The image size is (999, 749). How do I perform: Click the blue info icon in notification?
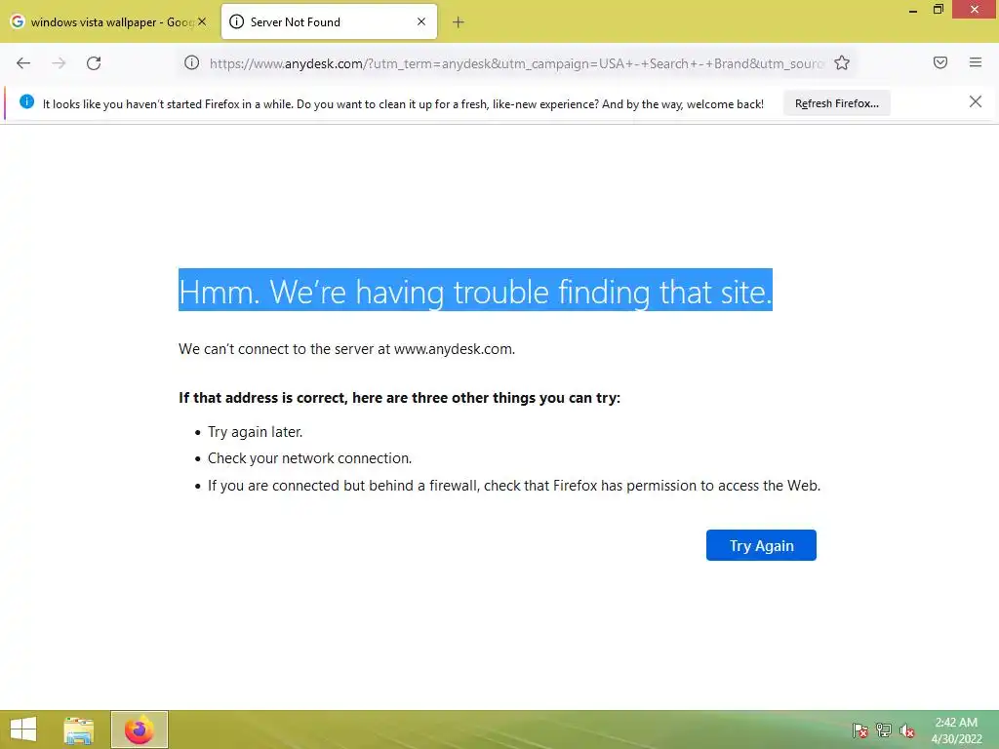tap(26, 101)
